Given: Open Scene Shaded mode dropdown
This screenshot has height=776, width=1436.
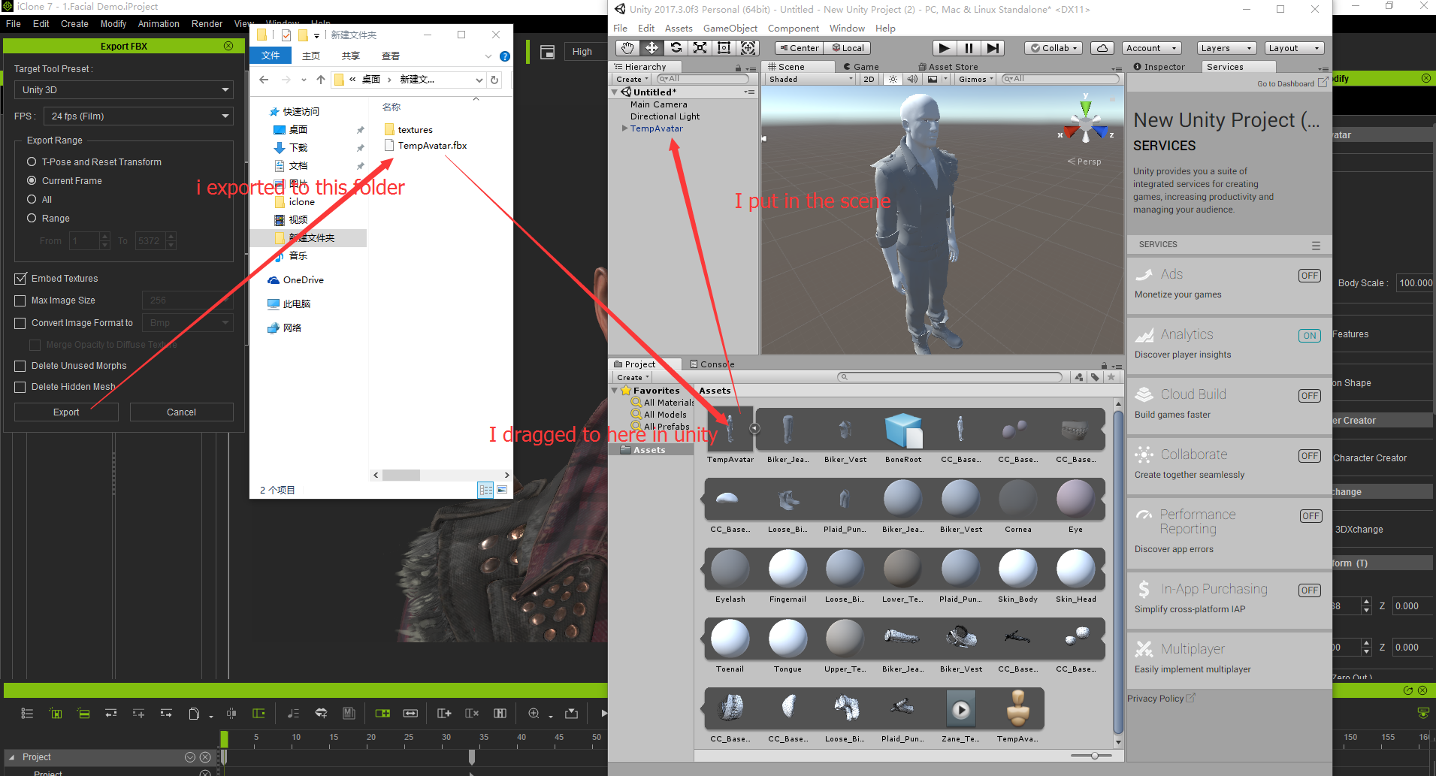Looking at the screenshot, I should (810, 79).
